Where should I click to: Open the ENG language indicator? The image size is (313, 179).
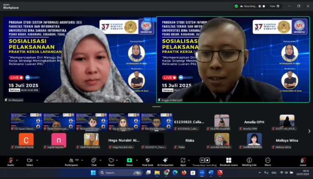pos(274,173)
